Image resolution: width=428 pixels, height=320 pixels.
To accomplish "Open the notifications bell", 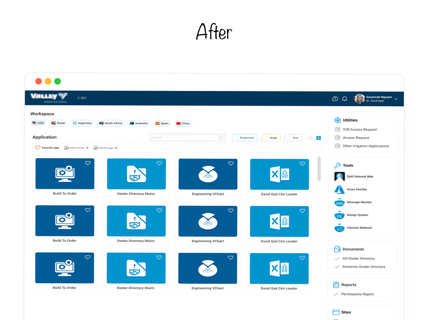I will (345, 99).
